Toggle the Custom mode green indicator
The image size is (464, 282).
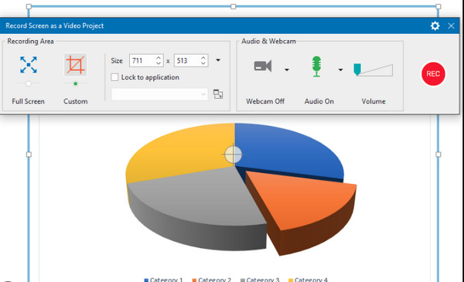point(76,83)
